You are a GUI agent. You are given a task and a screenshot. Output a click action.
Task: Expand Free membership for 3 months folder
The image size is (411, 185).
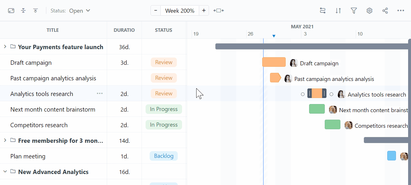pos(5,140)
